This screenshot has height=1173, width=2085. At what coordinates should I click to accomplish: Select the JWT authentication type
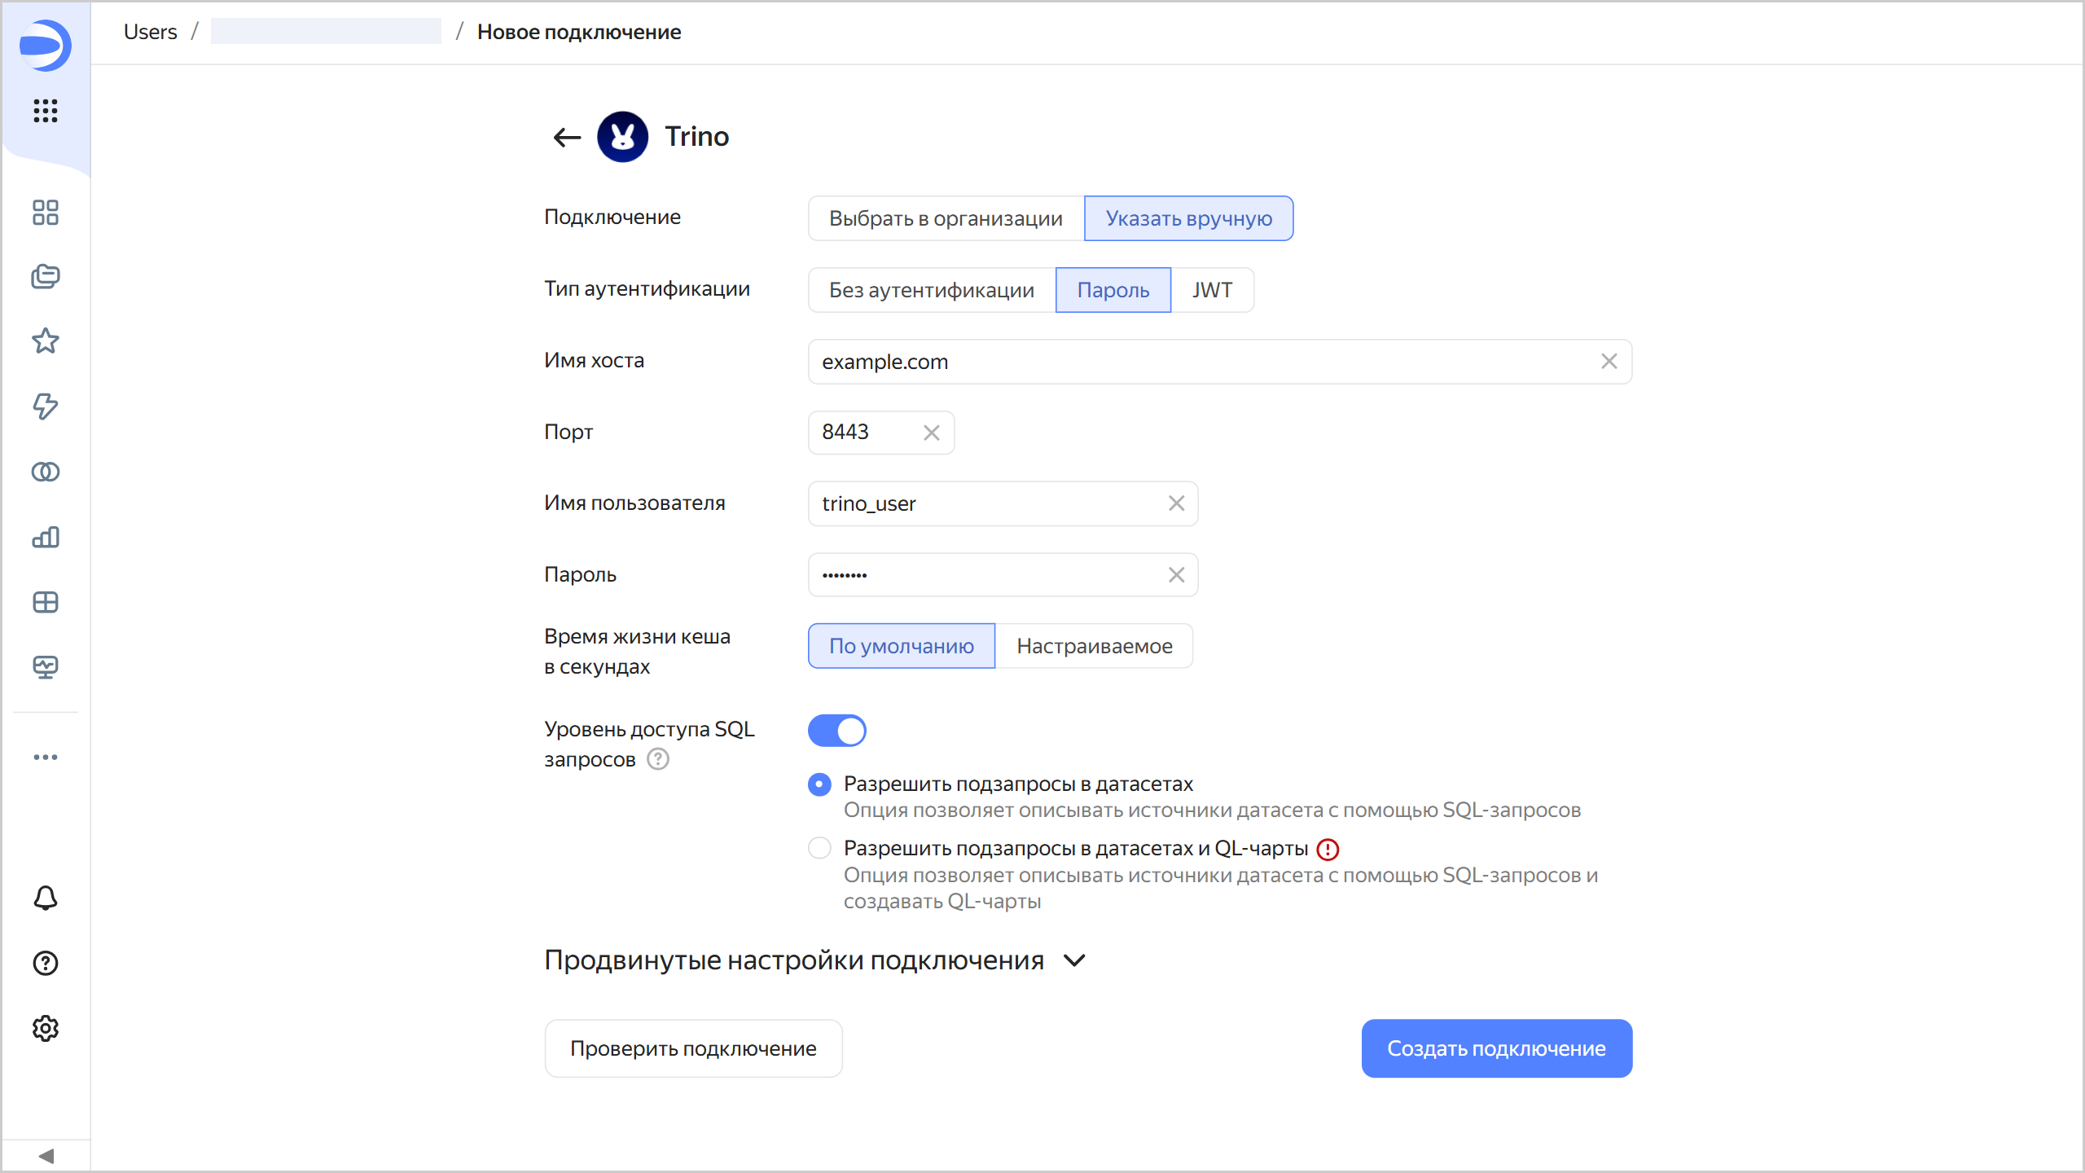tap(1212, 290)
